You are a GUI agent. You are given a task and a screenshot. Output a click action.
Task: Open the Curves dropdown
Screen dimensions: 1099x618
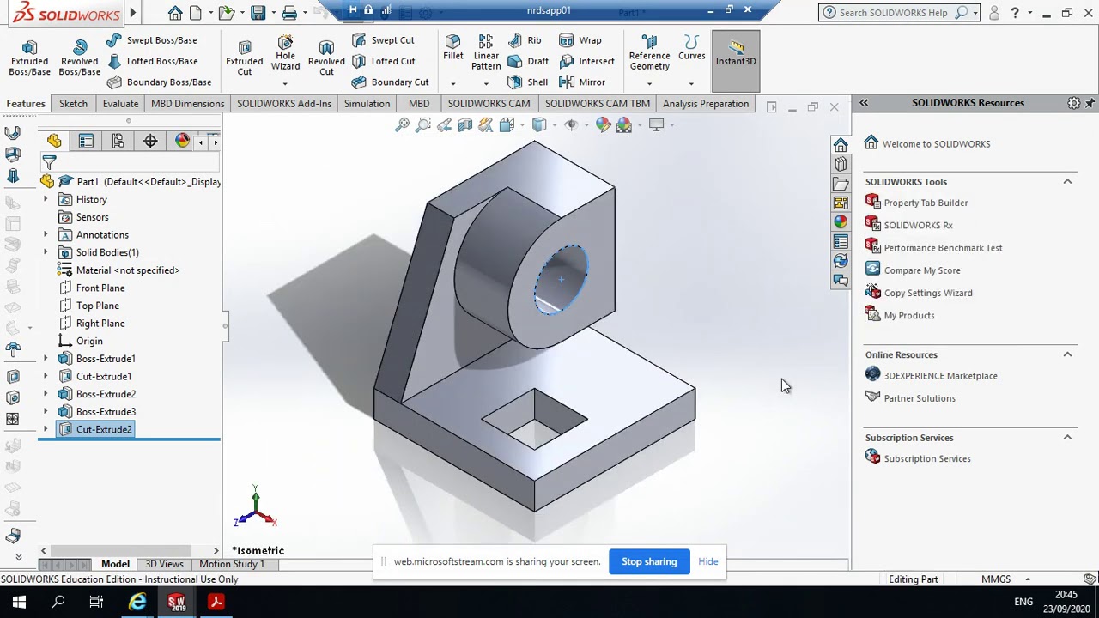pyautogui.click(x=691, y=83)
